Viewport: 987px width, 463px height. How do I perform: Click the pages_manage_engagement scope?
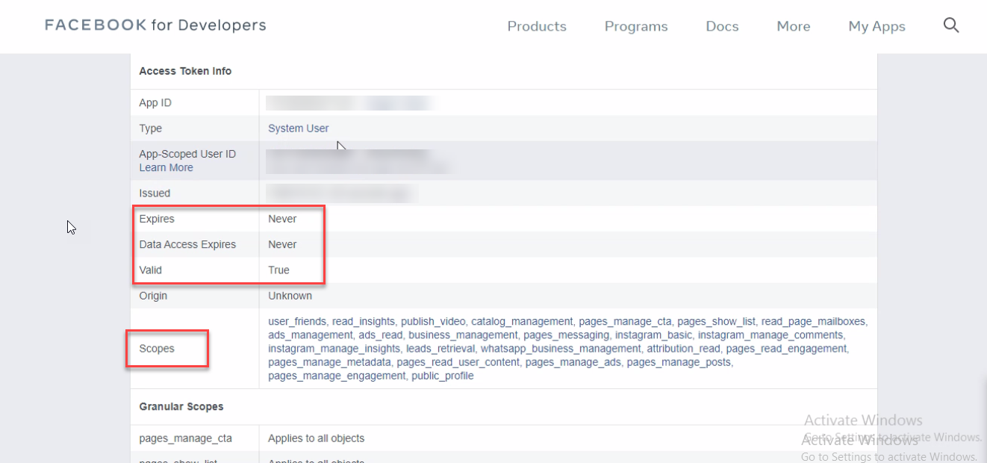coord(337,376)
